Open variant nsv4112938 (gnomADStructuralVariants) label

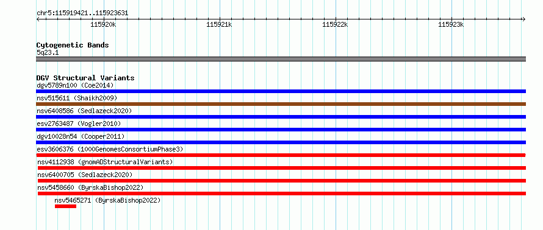point(105,162)
